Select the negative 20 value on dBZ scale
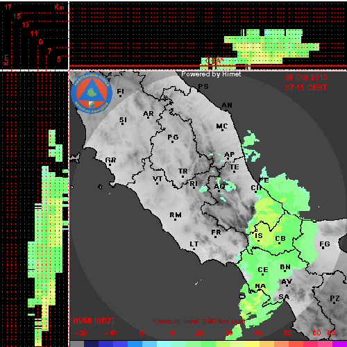This screenshot has height=347, width=347. tap(81, 333)
